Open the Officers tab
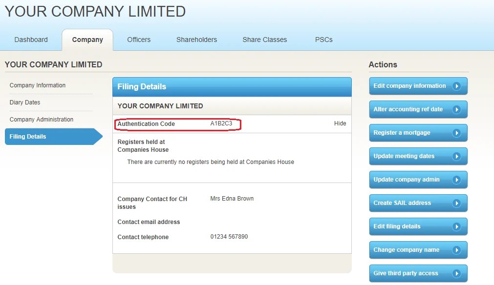Image resolution: width=494 pixels, height=285 pixels. (x=138, y=40)
